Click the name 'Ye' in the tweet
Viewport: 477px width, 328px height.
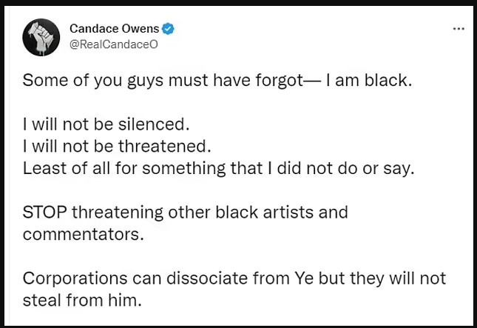click(x=304, y=278)
